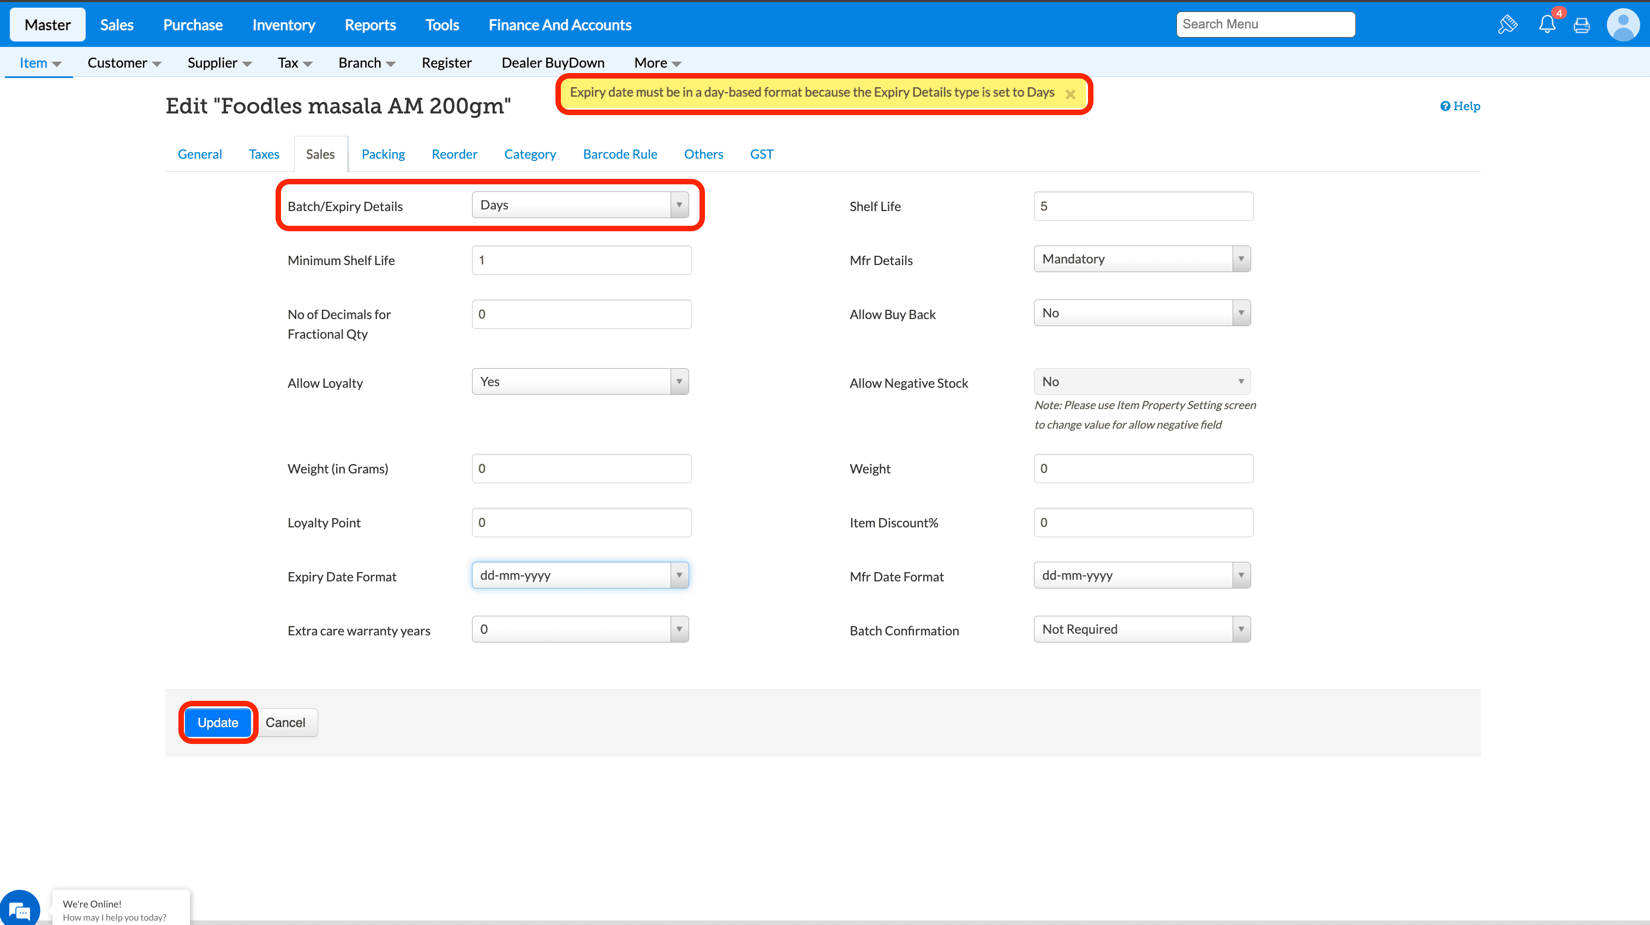1650x925 pixels.
Task: Open the user profile avatar
Action: [x=1623, y=25]
